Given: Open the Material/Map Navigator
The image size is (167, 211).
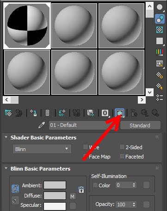Looking at the screenshot, I should point(160,98).
